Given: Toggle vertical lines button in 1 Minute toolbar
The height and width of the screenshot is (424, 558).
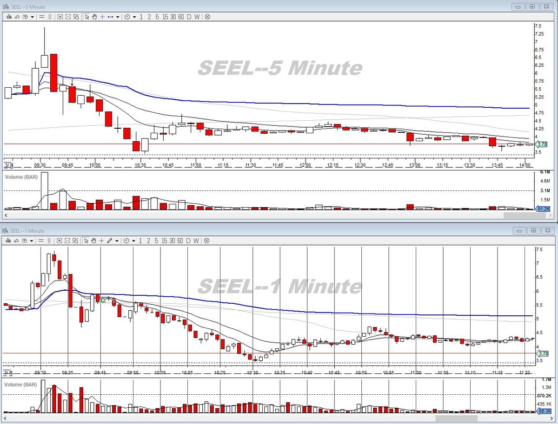Looking at the screenshot, I should pyautogui.click(x=49, y=241).
